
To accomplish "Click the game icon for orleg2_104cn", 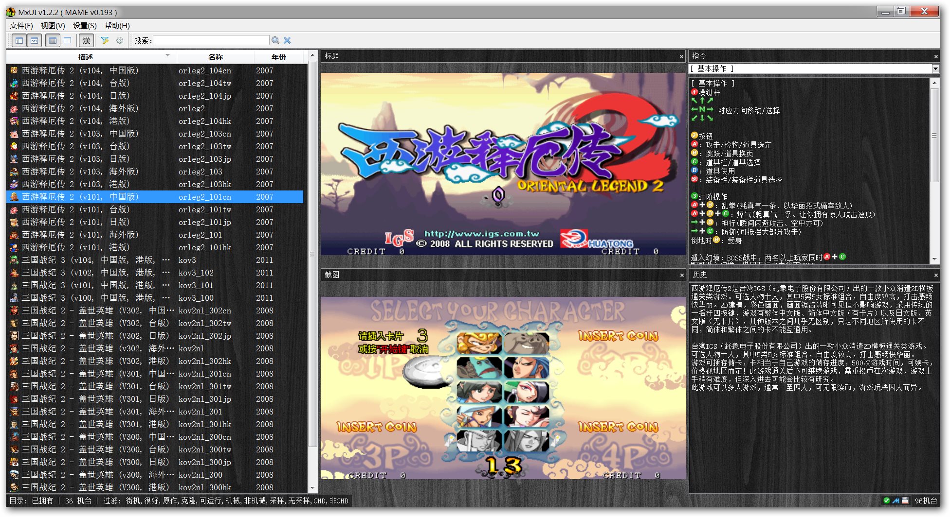I will pos(14,70).
